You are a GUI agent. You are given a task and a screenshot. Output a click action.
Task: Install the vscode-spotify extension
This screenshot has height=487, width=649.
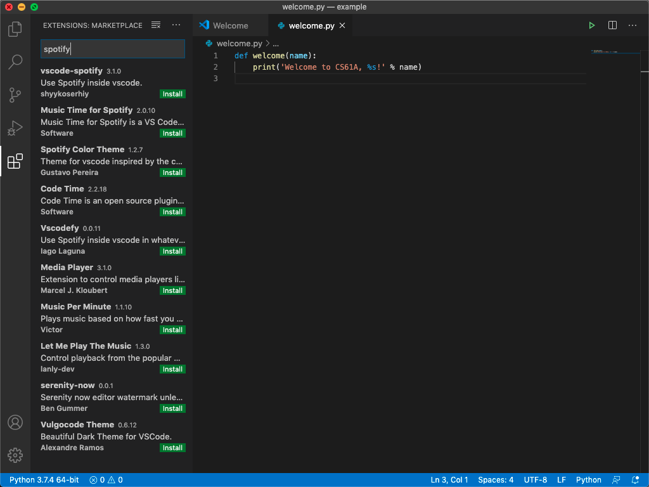point(172,94)
